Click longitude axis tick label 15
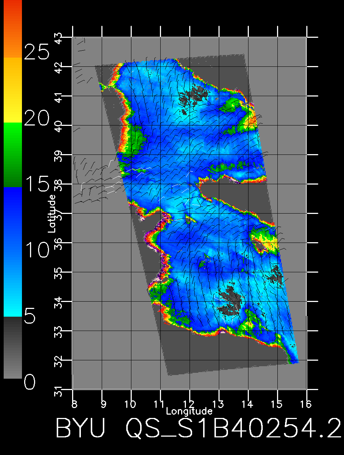This screenshot has height=455, width=344. pos(277,404)
